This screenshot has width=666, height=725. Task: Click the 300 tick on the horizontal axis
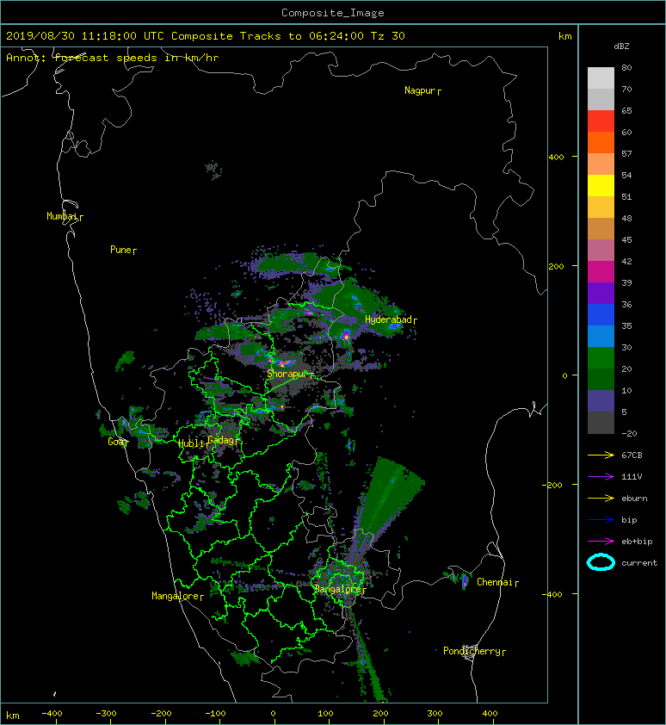click(435, 714)
